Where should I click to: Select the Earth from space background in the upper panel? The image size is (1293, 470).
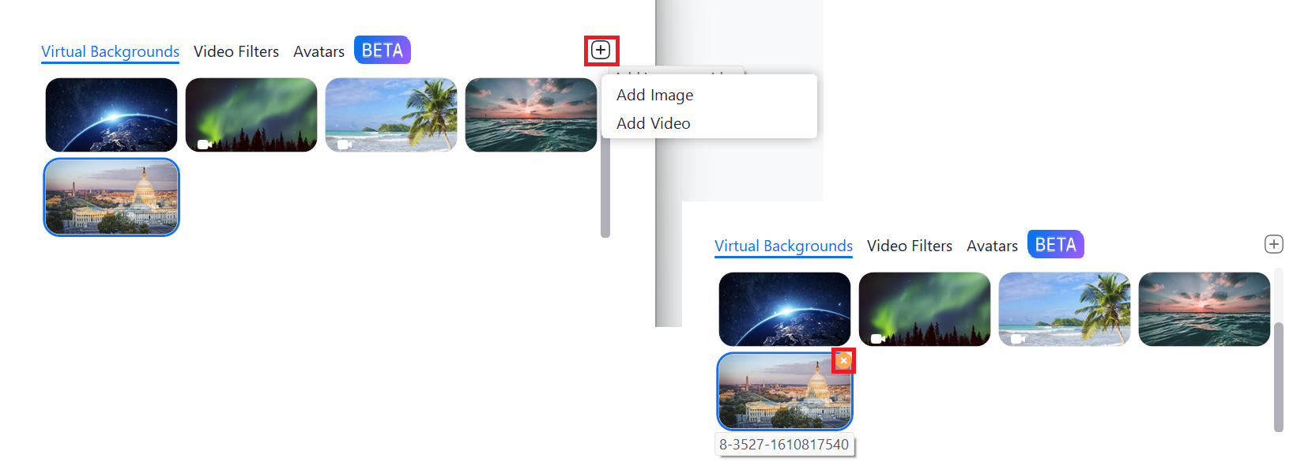coord(111,115)
